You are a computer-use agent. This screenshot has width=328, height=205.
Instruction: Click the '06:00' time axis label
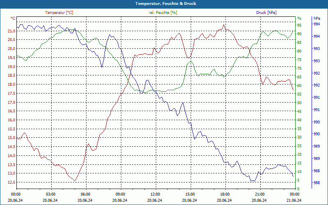coord(85,194)
